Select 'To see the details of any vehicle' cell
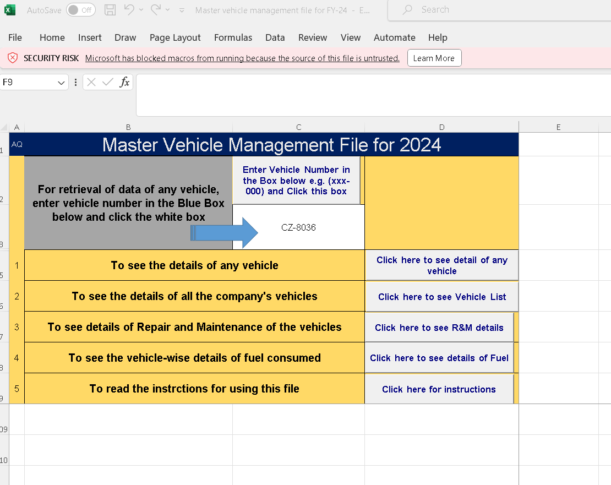 click(194, 265)
